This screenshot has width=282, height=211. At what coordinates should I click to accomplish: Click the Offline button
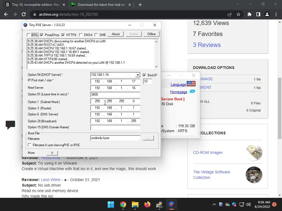(151, 34)
